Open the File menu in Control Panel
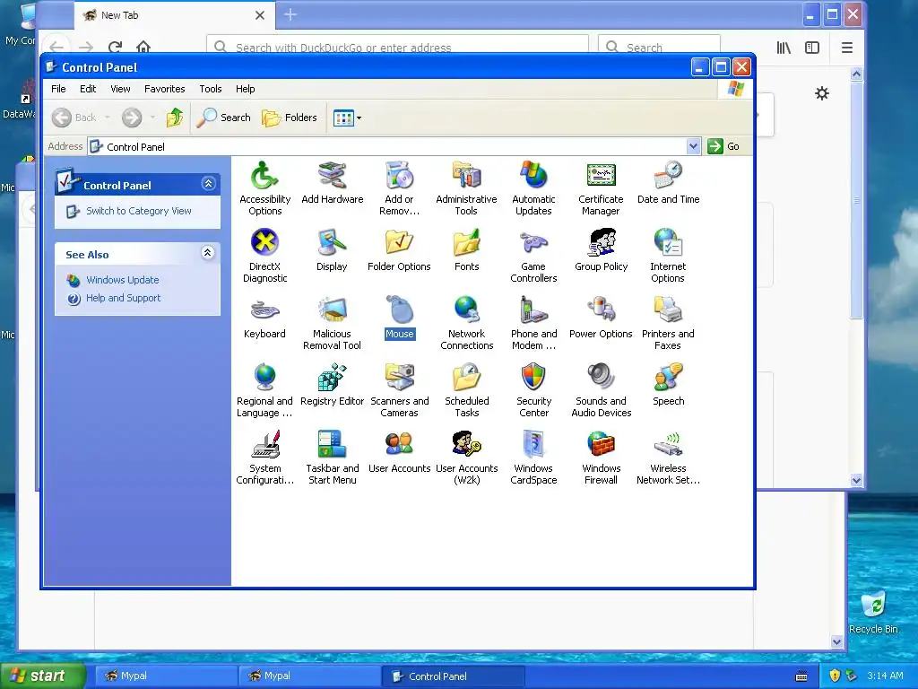 pyautogui.click(x=58, y=89)
